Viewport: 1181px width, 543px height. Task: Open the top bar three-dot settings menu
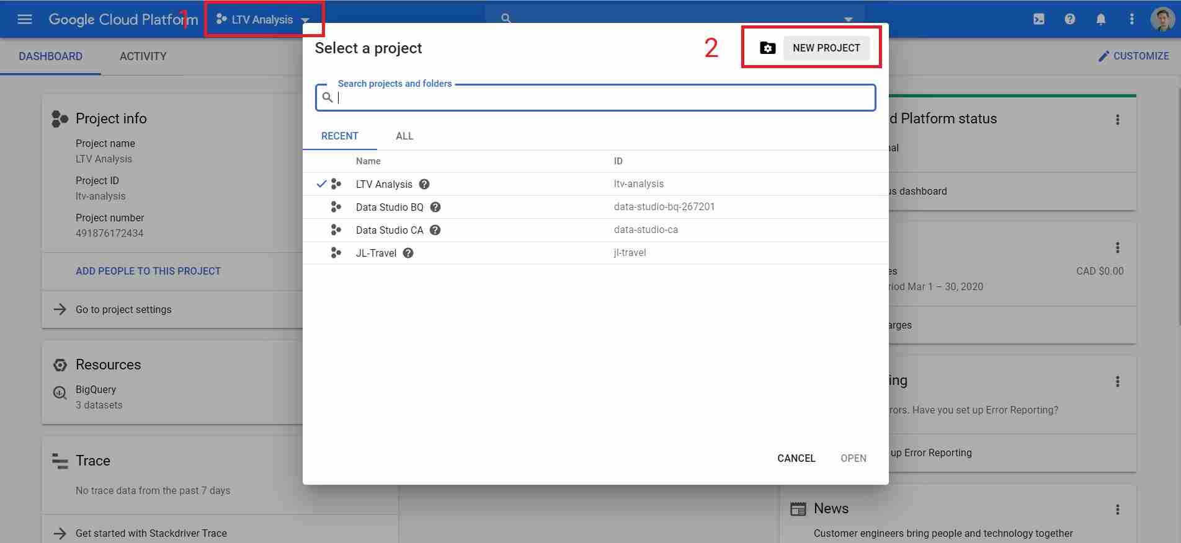tap(1132, 19)
